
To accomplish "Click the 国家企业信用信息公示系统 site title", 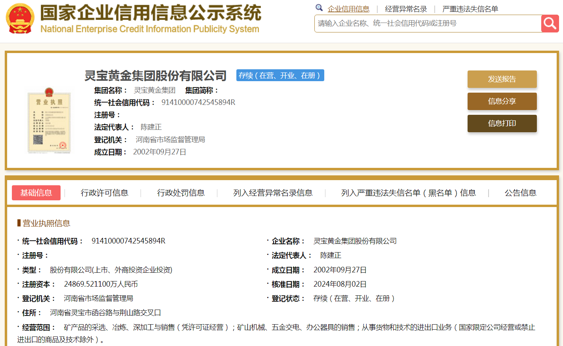I will 150,13.
